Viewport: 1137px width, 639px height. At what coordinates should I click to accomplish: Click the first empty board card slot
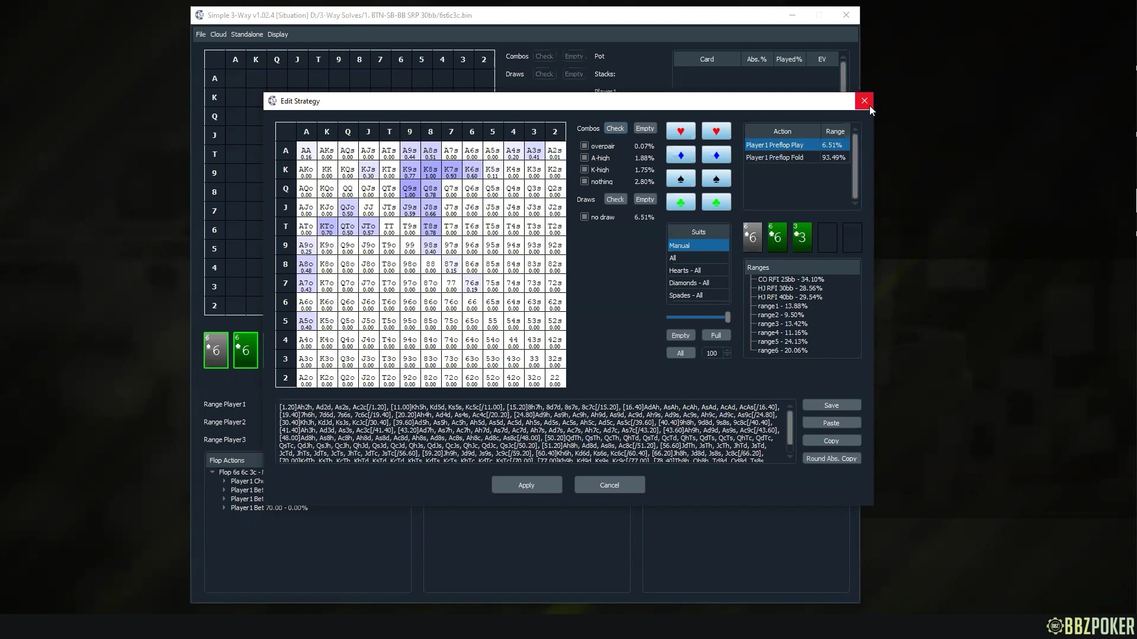click(x=827, y=237)
